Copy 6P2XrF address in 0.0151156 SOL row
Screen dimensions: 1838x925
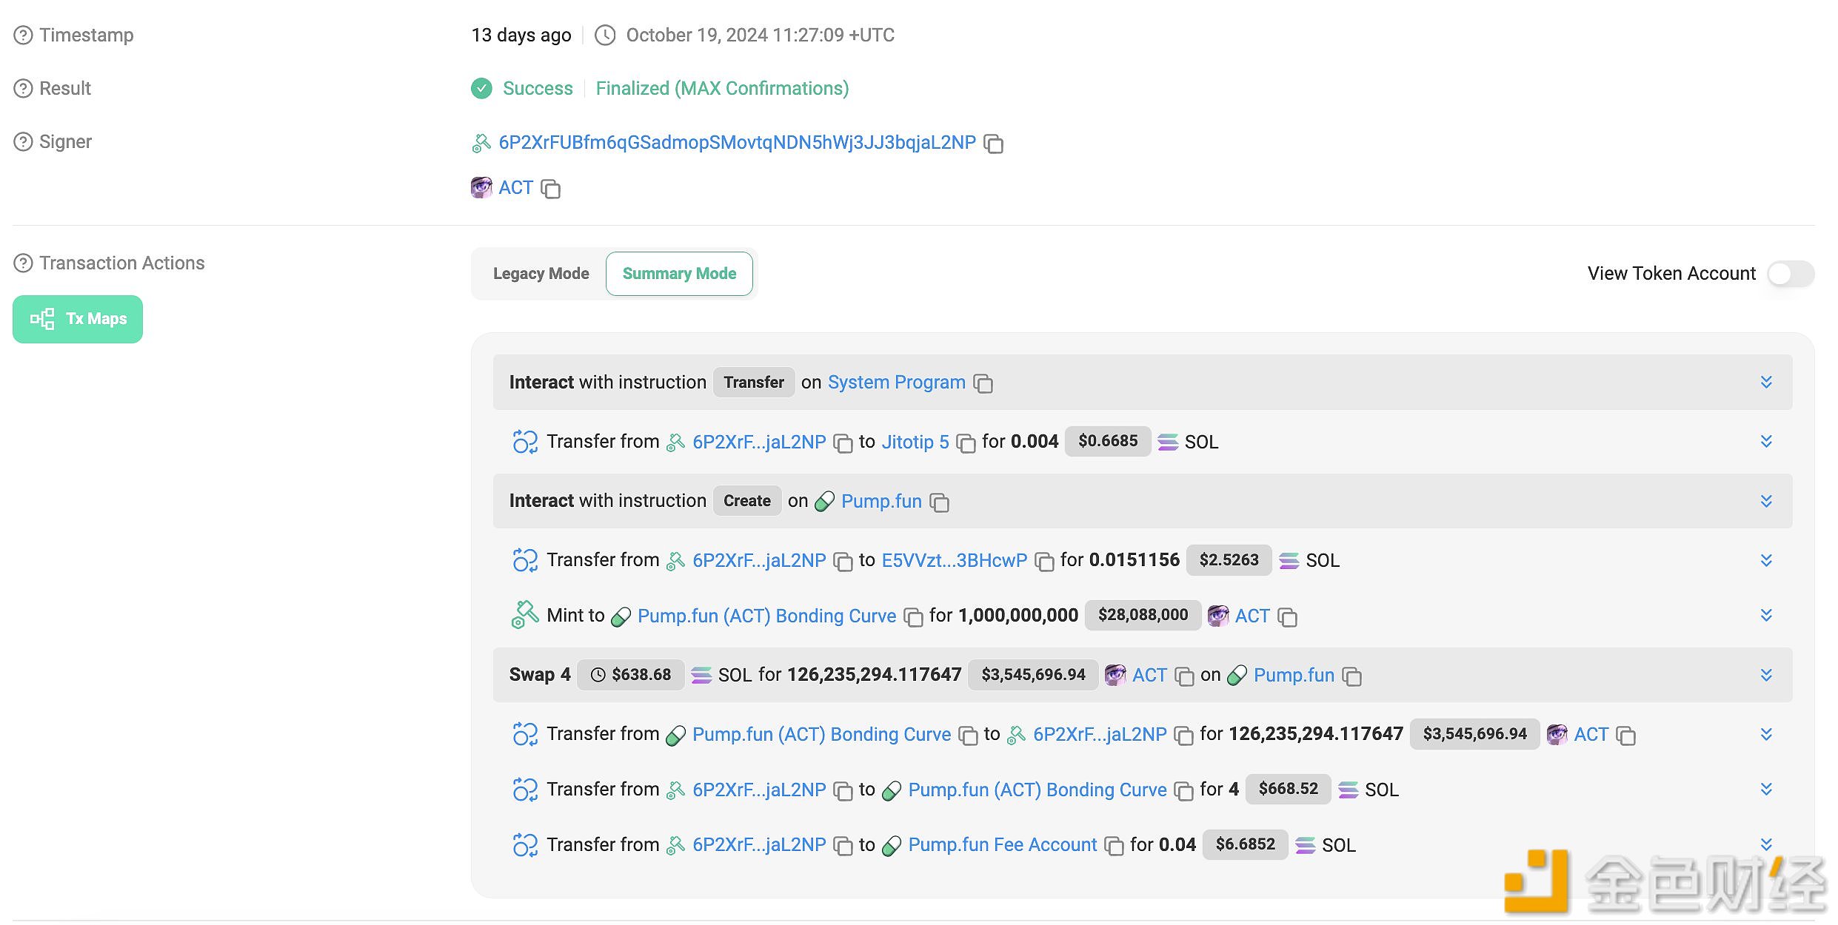point(843,562)
